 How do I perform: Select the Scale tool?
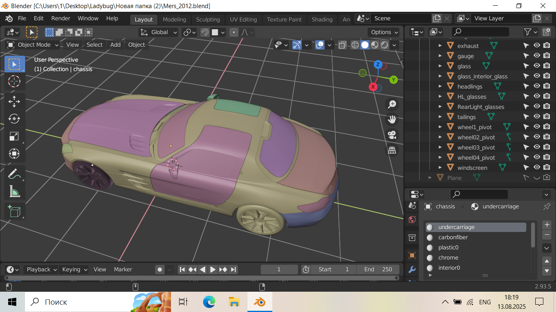tap(14, 136)
